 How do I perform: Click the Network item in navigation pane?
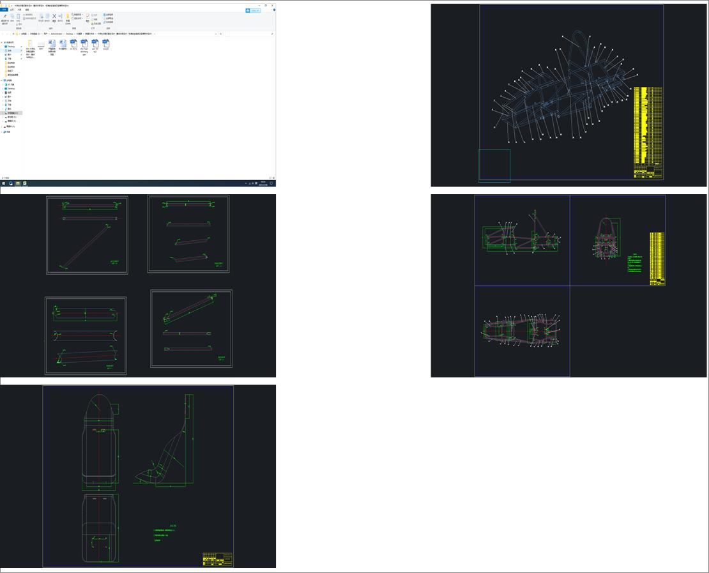click(7, 132)
